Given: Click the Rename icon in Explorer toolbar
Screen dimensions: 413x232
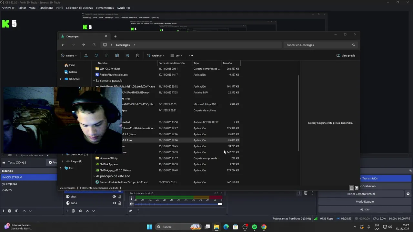Looking at the screenshot, I should point(117,55).
